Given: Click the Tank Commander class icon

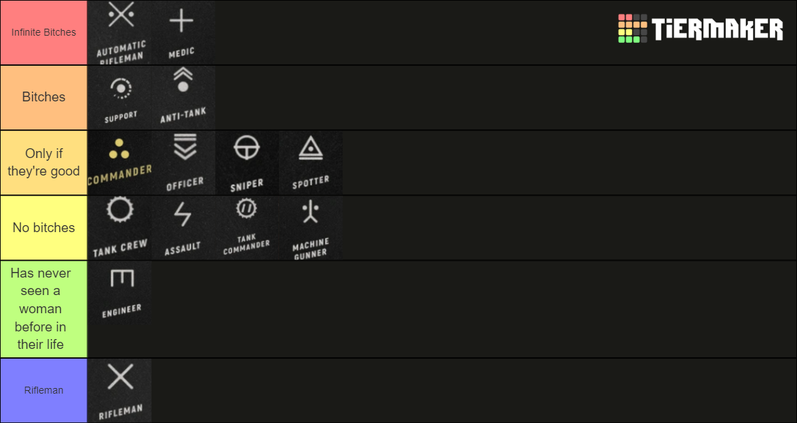Looking at the screenshot, I should [247, 227].
